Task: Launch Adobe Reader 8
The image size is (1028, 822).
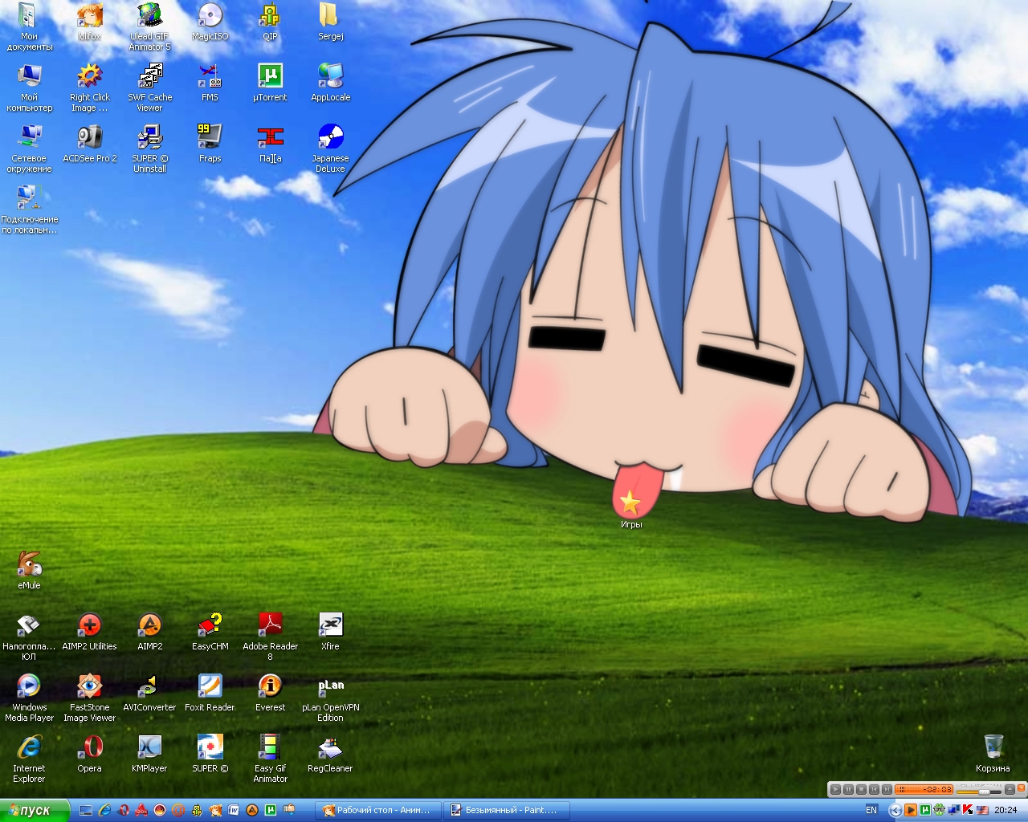Action: pos(270,637)
